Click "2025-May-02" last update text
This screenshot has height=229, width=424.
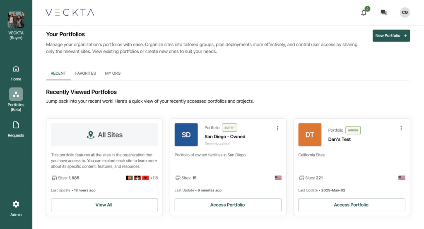(333, 190)
